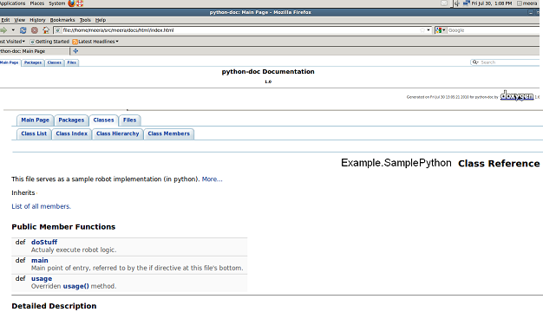Image resolution: width=543 pixels, height=325 pixels.
Task: Open the Tools menu
Action: tap(85, 20)
